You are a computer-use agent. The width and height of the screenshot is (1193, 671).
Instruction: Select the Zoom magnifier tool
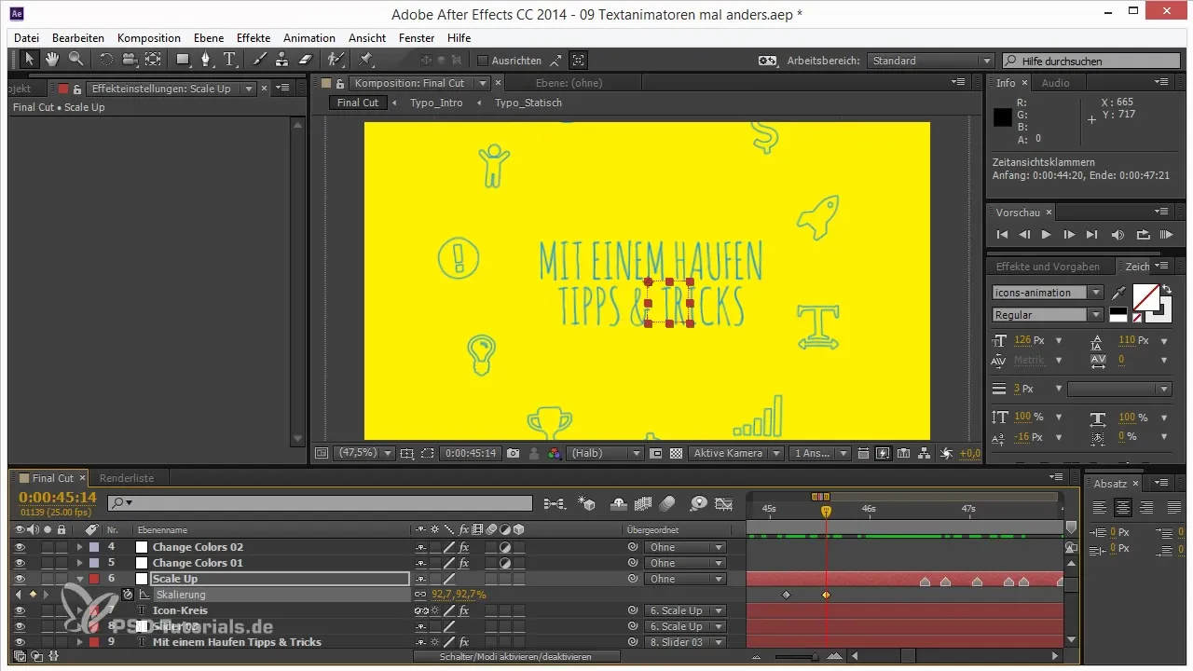75,60
